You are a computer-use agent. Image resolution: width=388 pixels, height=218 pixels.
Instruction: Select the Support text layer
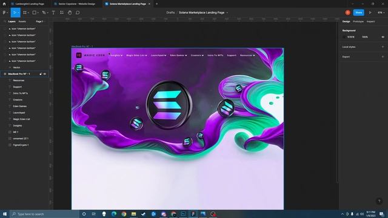click(x=18, y=87)
